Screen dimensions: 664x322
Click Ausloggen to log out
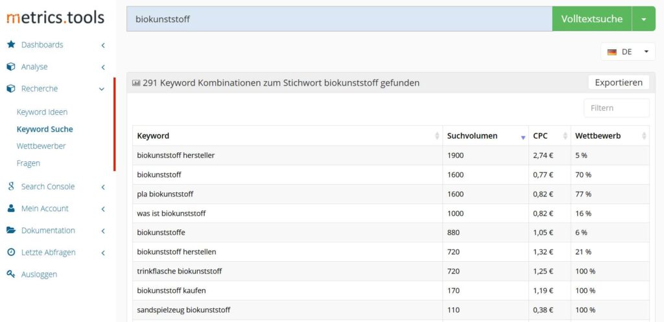(39, 274)
